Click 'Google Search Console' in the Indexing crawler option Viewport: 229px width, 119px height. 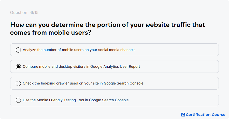coord(124,83)
